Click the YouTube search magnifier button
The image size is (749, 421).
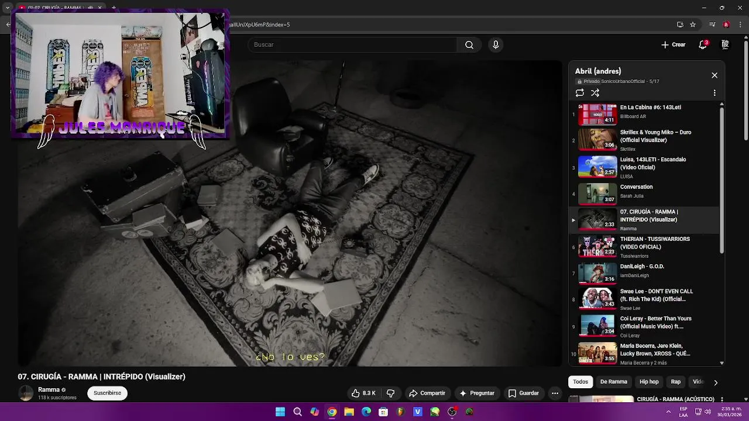469,45
